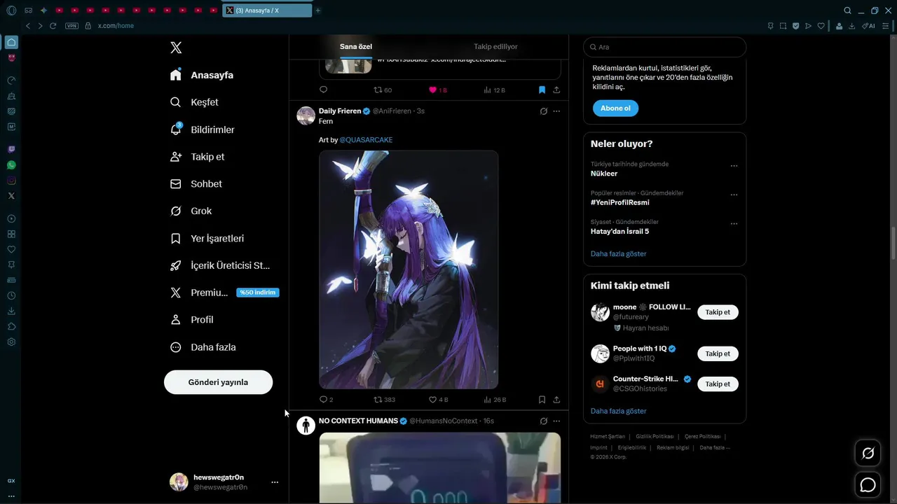
Task: Open downloads icon in browser toolbar
Action: tap(852, 26)
